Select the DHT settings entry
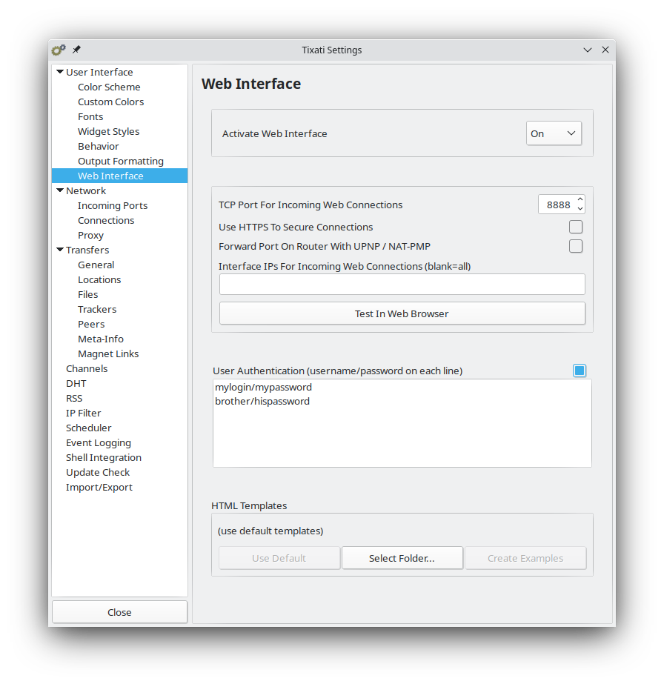The height and width of the screenshot is (684, 664). tap(76, 383)
